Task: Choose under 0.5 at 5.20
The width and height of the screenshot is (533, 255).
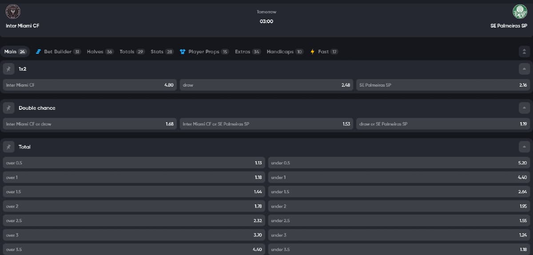Action: tap(399, 163)
